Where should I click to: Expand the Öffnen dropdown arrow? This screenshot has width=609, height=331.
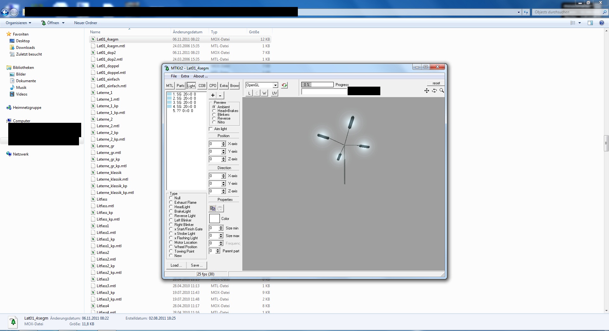(x=63, y=23)
